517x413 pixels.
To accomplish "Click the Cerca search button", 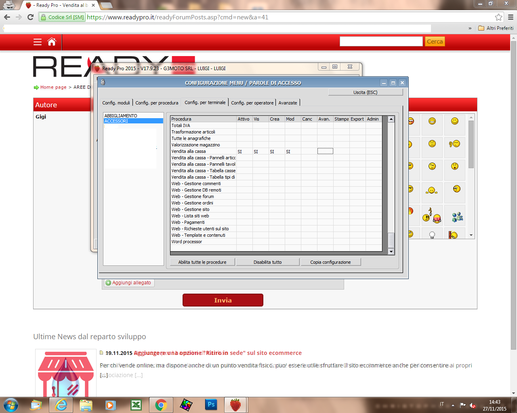I will tap(435, 42).
